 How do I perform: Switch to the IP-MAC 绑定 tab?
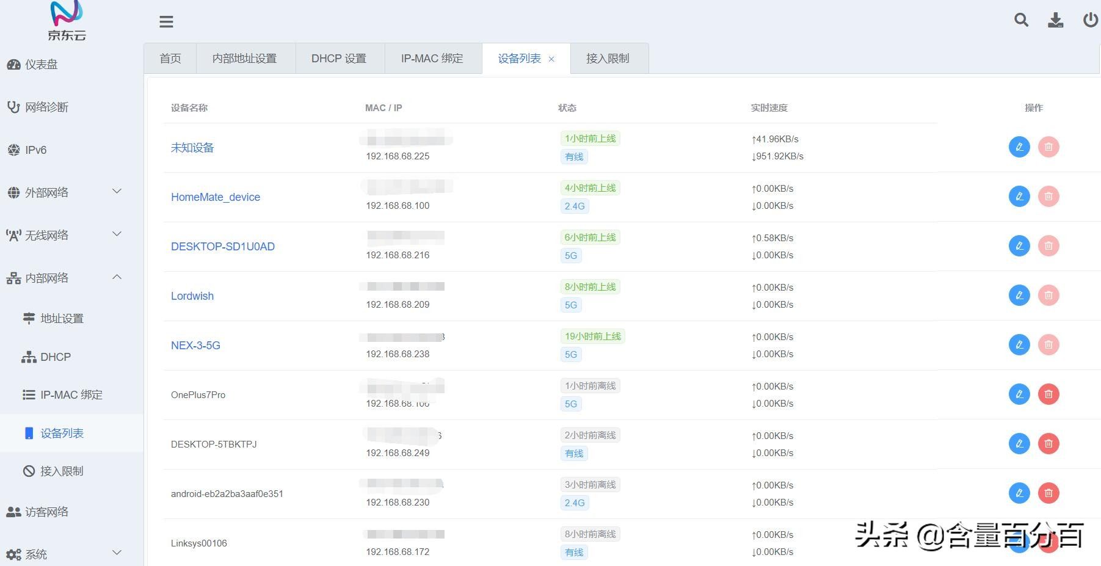[432, 59]
